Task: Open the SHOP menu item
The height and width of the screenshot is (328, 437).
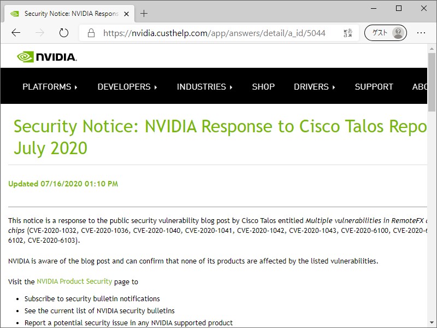Action: (x=263, y=86)
